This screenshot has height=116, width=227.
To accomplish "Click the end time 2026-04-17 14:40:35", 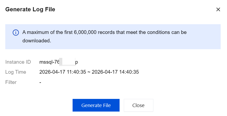I will pyautogui.click(x=115, y=72).
